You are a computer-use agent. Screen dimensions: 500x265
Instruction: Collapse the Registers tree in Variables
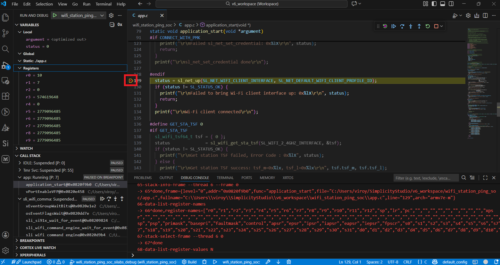[20, 68]
